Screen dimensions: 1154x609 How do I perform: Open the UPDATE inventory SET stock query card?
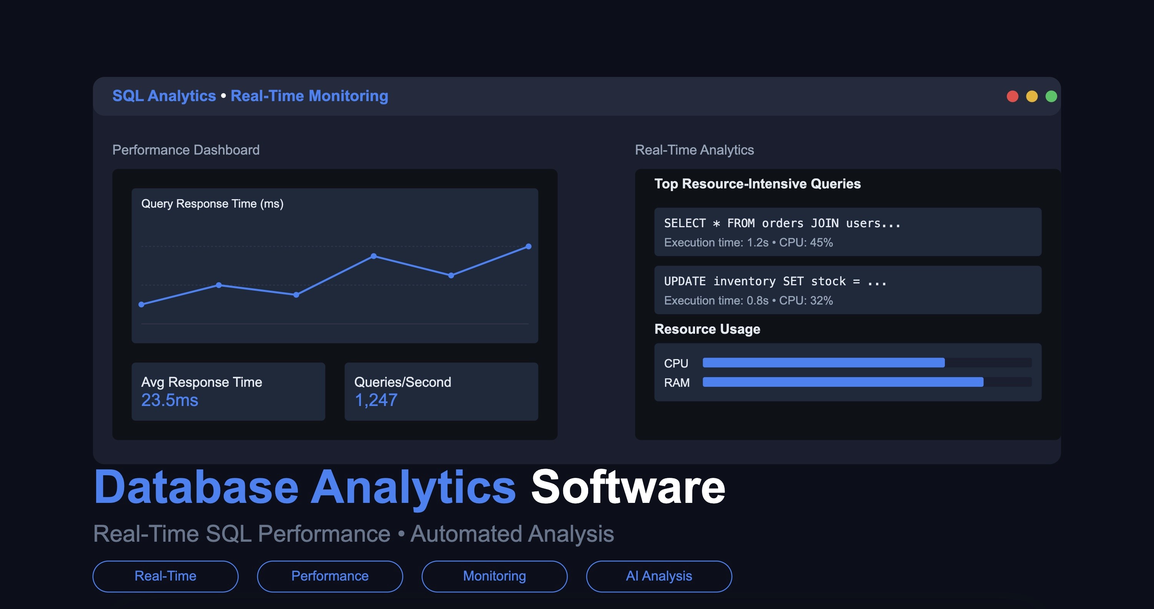848,290
